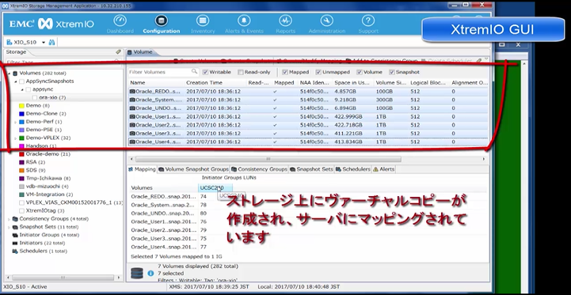This screenshot has width=571, height=295.
Task: Click the storage disk icon near volume count
Action: tap(137, 273)
